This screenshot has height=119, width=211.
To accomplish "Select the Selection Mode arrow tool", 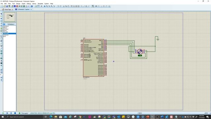I will click(1, 14).
